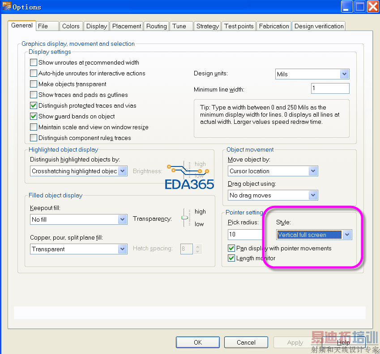
Task: Switch to the File tab
Action: [x=47, y=26]
